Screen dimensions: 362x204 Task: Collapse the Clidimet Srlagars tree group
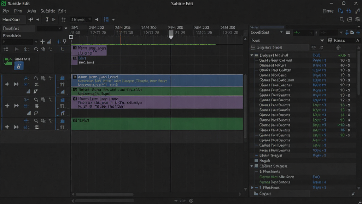(x=252, y=166)
